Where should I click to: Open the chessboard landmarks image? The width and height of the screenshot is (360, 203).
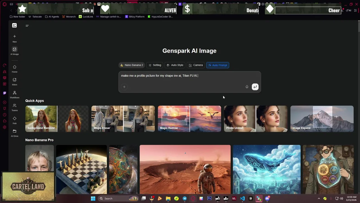pos(82,169)
